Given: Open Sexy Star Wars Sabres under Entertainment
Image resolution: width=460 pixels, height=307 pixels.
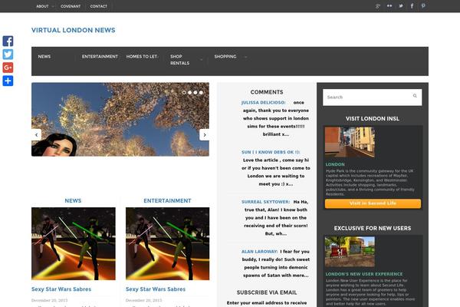Looking at the screenshot, I should click(x=156, y=289).
